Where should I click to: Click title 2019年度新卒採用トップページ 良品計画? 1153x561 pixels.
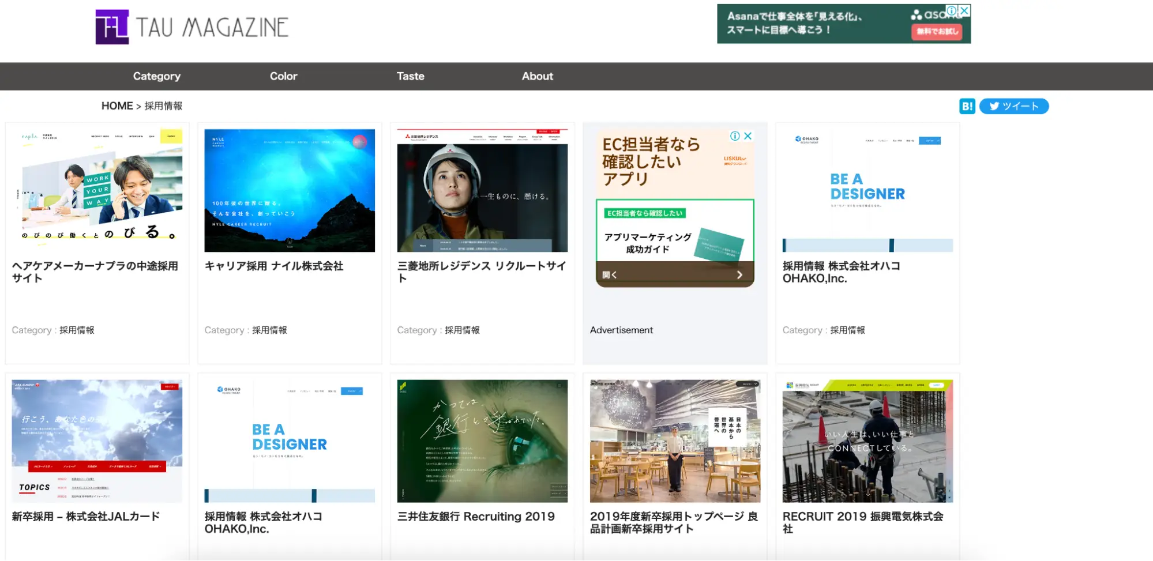point(674,523)
